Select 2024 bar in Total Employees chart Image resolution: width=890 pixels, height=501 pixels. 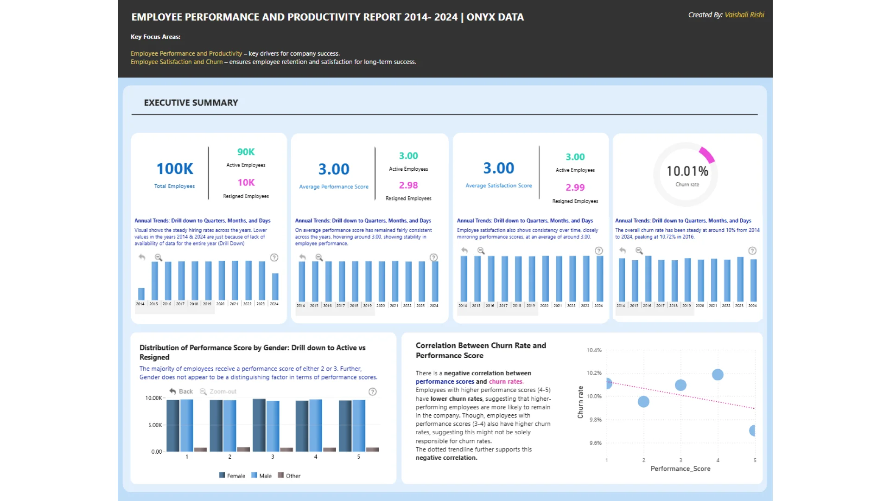pos(275,287)
